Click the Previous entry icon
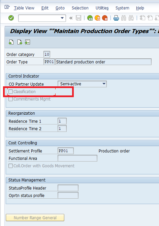 pyautogui.click(x=11, y=42)
